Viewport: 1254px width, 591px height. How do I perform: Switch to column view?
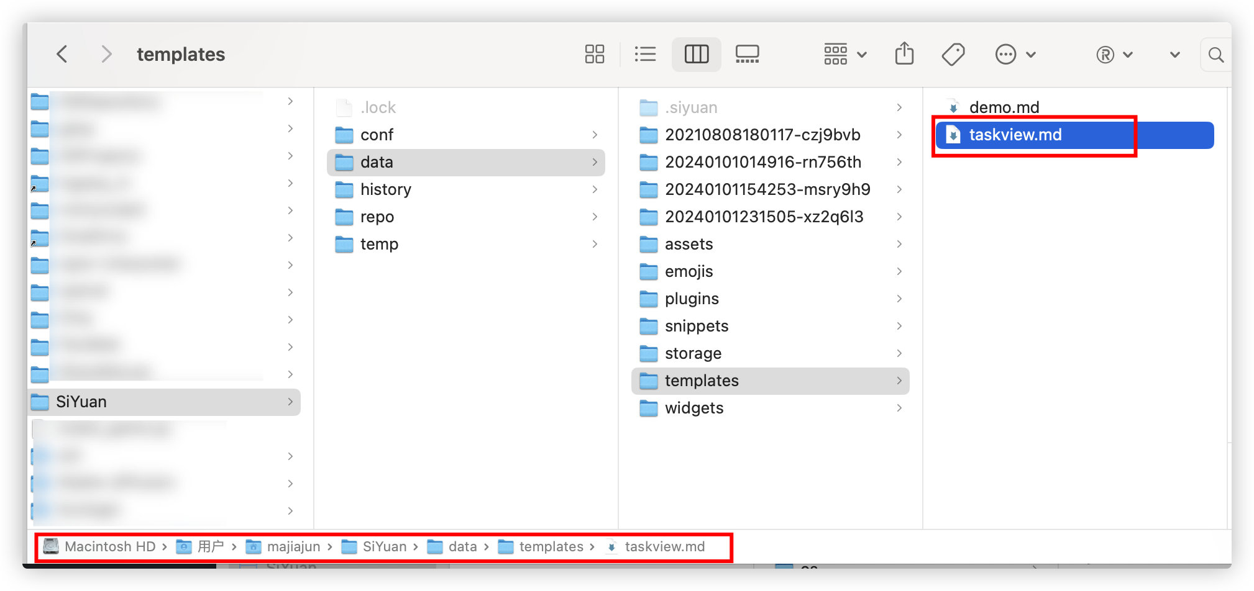pos(697,55)
